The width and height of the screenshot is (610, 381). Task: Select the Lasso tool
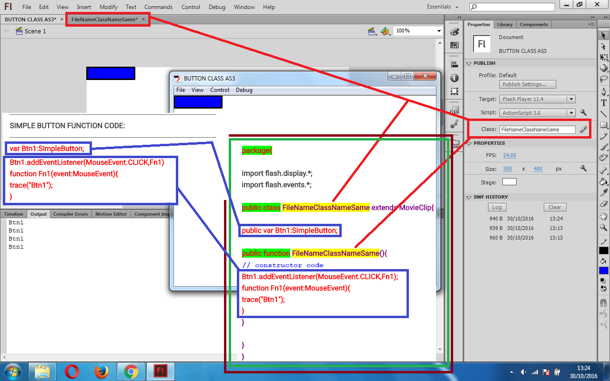[603, 80]
